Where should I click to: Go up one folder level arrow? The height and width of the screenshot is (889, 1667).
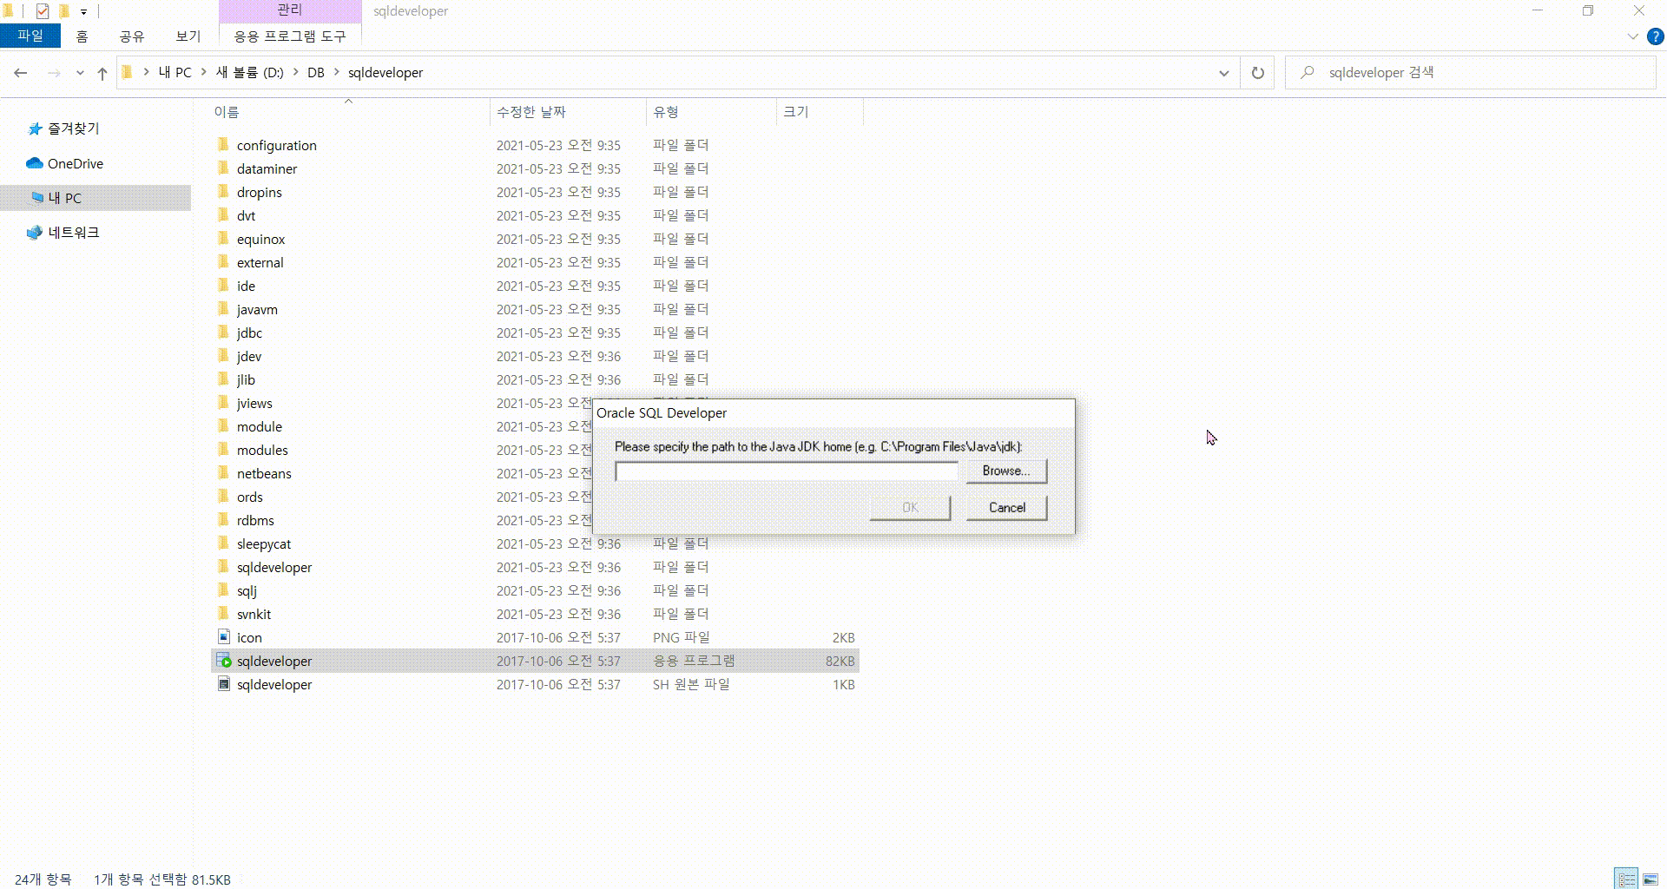(x=102, y=73)
